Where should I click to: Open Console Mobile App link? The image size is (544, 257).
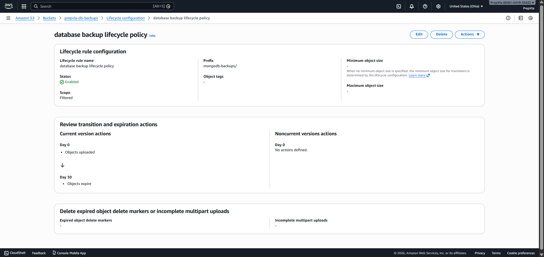(69, 253)
